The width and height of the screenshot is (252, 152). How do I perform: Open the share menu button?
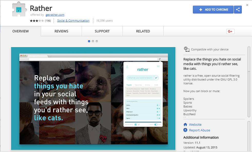(238, 10)
